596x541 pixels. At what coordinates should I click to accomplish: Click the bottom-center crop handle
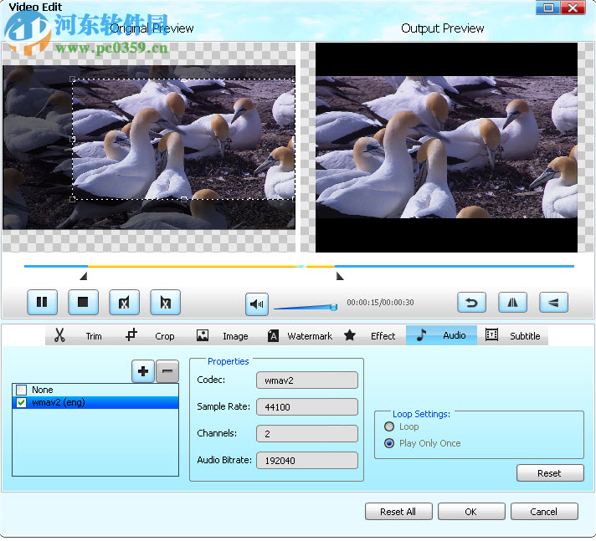tap(183, 199)
